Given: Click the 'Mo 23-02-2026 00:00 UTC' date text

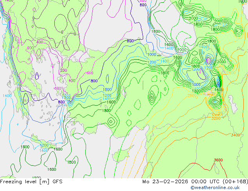Looking at the screenshot, I should [x=181, y=182].
